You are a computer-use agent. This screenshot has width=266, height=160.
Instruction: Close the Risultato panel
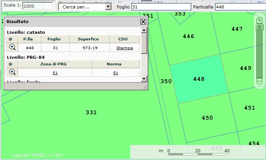pyautogui.click(x=143, y=22)
